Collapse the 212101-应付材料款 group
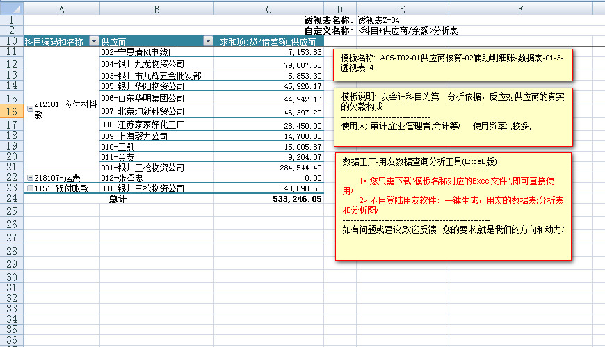The image size is (605, 347). (x=29, y=108)
